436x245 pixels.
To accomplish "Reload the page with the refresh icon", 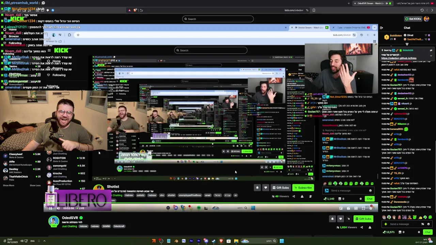I will (422, 10).
